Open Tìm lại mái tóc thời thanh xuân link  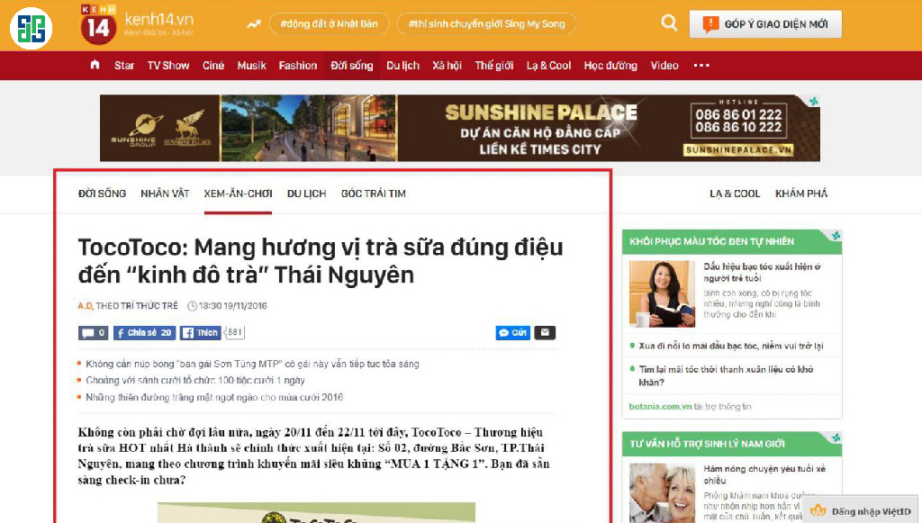point(726,375)
